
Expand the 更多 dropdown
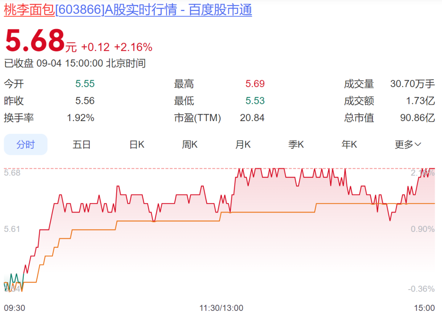(408, 144)
